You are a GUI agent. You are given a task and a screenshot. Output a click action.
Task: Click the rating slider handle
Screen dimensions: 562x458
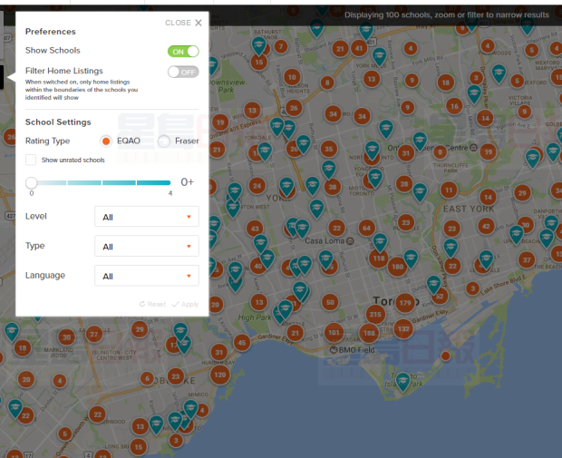click(31, 182)
